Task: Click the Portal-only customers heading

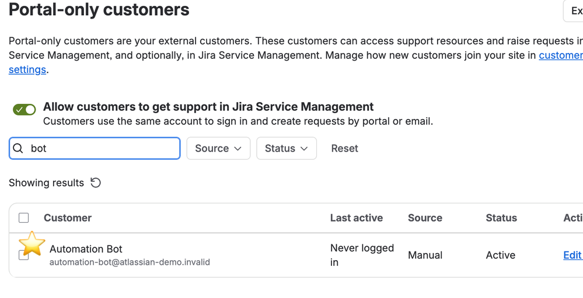Action: click(99, 9)
